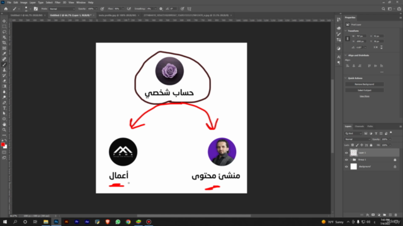Select the Horizontal Type tool
The width and height of the screenshot is (403, 226).
[4, 108]
